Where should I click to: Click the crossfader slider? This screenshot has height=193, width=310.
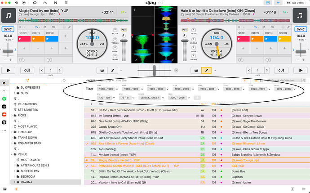154,70
